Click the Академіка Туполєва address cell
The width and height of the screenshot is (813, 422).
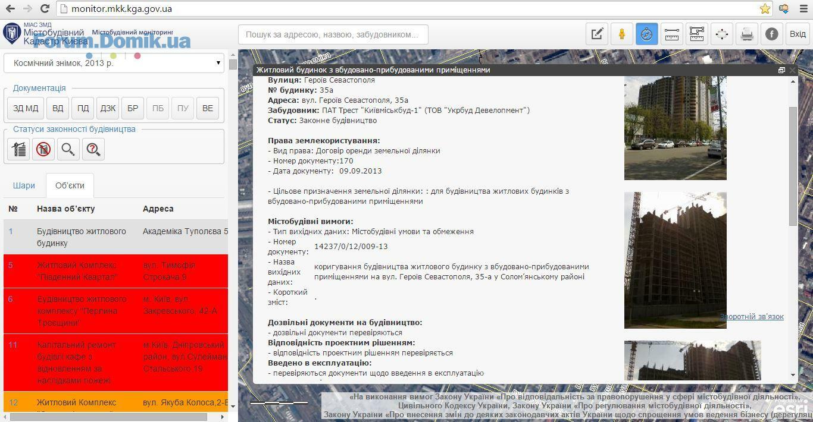(x=185, y=231)
